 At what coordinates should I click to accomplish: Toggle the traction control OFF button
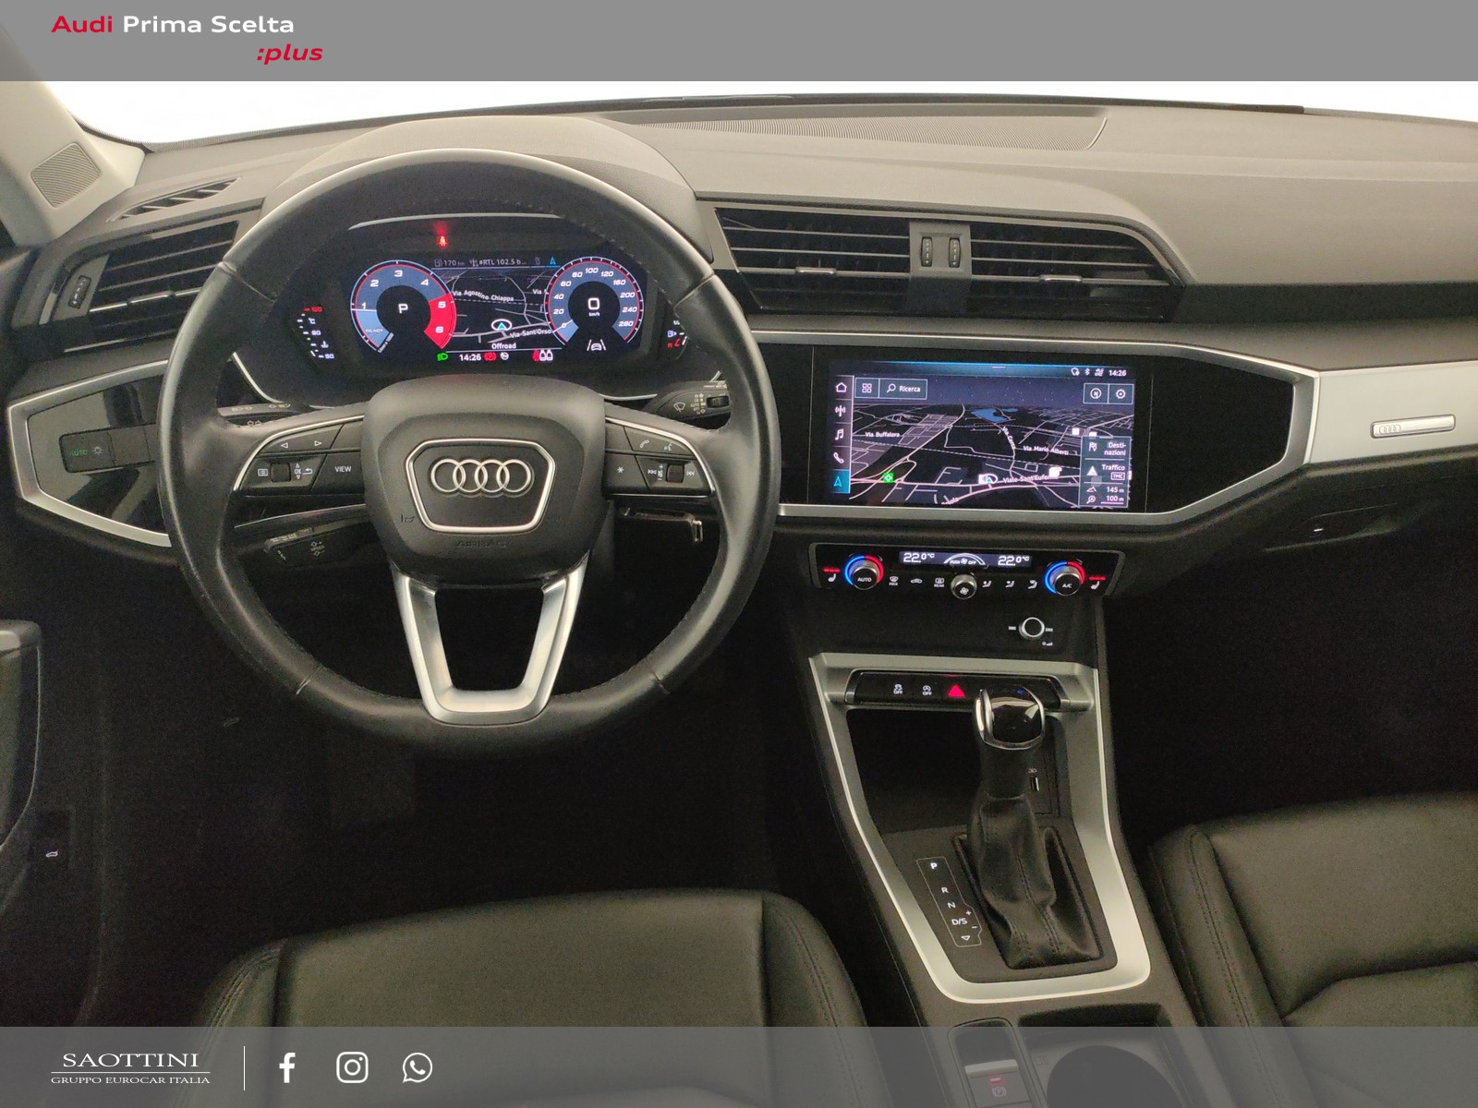(x=898, y=690)
